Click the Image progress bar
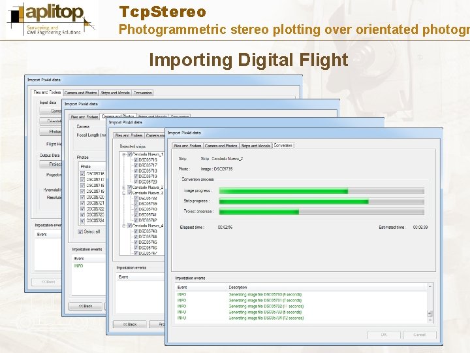This screenshot has height=353, width=470. tap(322, 191)
